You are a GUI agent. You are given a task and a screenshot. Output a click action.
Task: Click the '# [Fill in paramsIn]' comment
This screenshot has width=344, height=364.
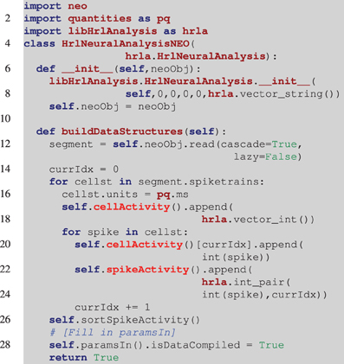coord(113,333)
